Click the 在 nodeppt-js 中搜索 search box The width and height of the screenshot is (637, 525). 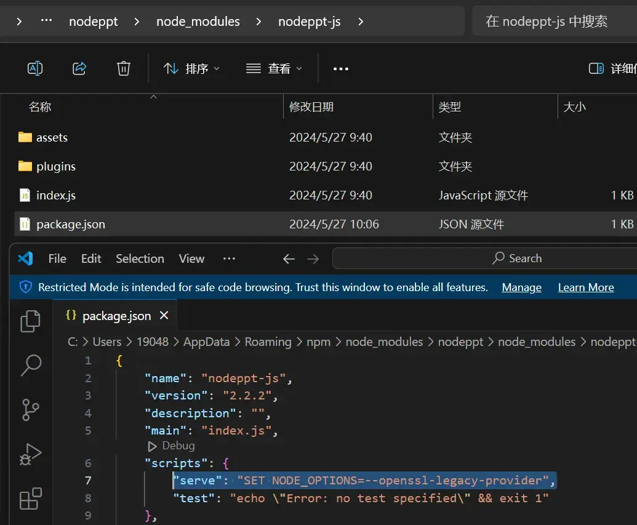pos(554,21)
